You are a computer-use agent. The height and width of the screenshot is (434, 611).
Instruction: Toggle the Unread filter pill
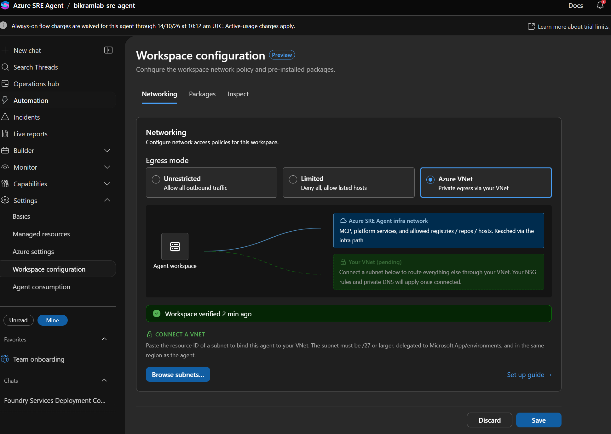pos(18,320)
